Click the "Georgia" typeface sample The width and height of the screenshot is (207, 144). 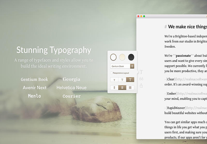tap(72, 79)
